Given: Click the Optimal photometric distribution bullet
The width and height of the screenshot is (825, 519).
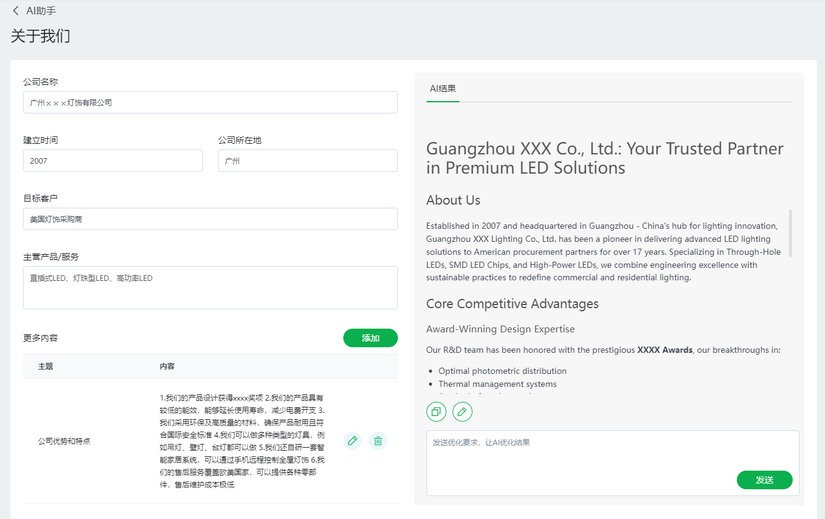Looking at the screenshot, I should [502, 371].
